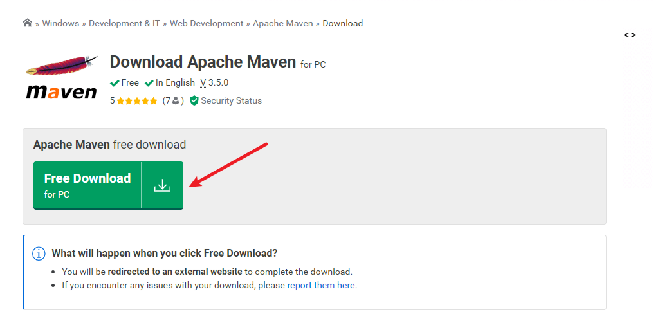The height and width of the screenshot is (323, 653).
Task: Click the Free Download for PC button
Action: coord(108,185)
